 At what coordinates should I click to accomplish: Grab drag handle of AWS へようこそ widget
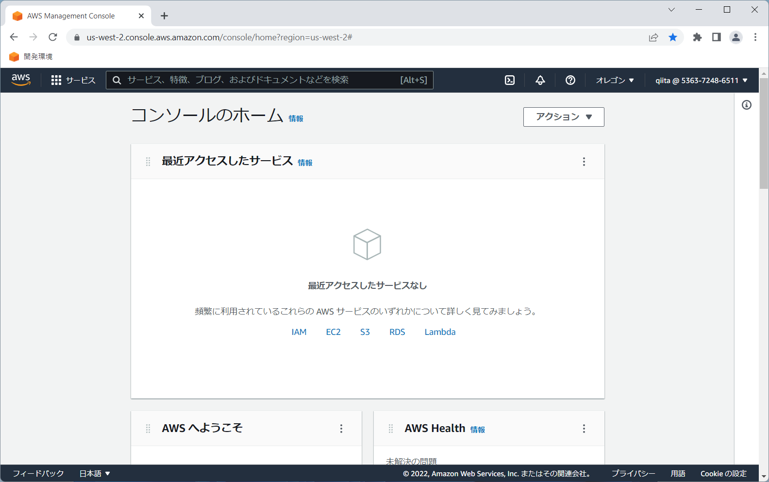tap(148, 429)
